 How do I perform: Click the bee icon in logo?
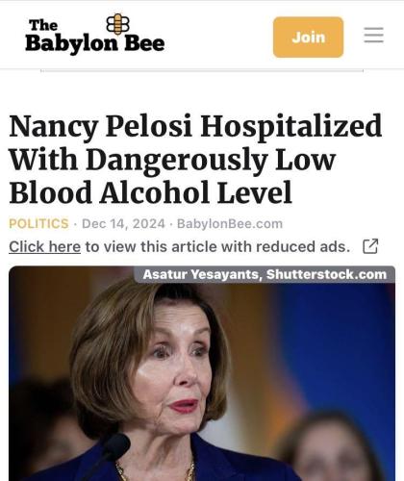coord(117,24)
